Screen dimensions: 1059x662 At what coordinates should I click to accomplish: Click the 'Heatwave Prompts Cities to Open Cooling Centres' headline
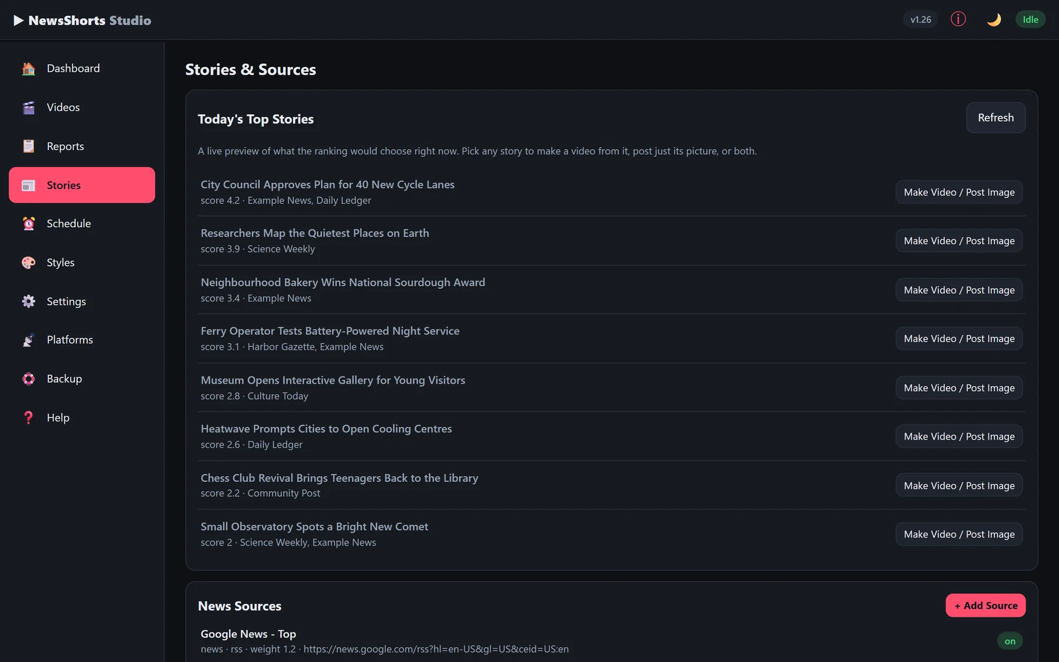(326, 429)
